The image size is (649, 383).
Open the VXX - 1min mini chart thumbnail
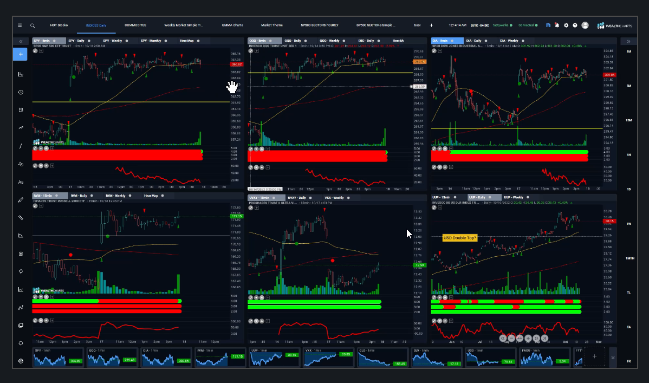click(328, 358)
